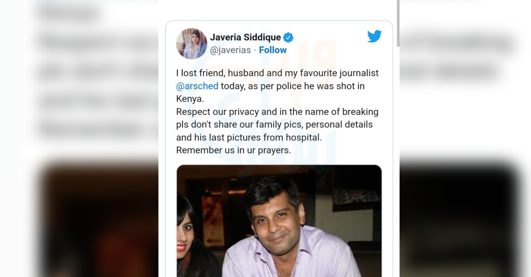The height and width of the screenshot is (277, 531).
Task: Click the Twitter bird logo
Action: (x=374, y=37)
